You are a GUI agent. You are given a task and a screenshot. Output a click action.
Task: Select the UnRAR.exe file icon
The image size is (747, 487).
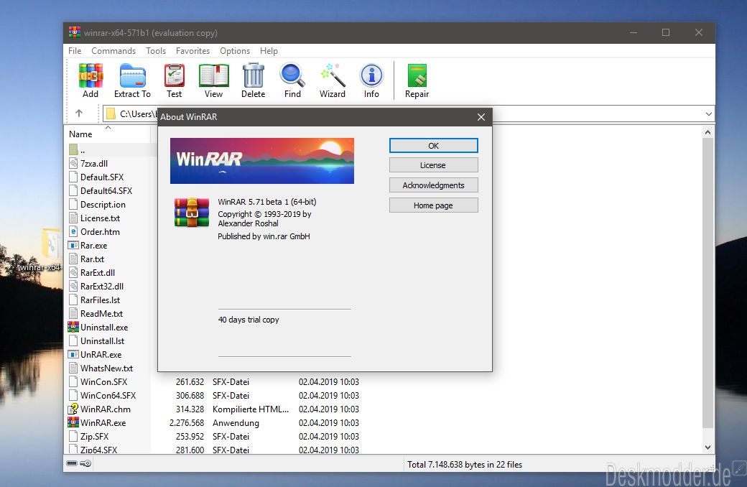point(73,355)
